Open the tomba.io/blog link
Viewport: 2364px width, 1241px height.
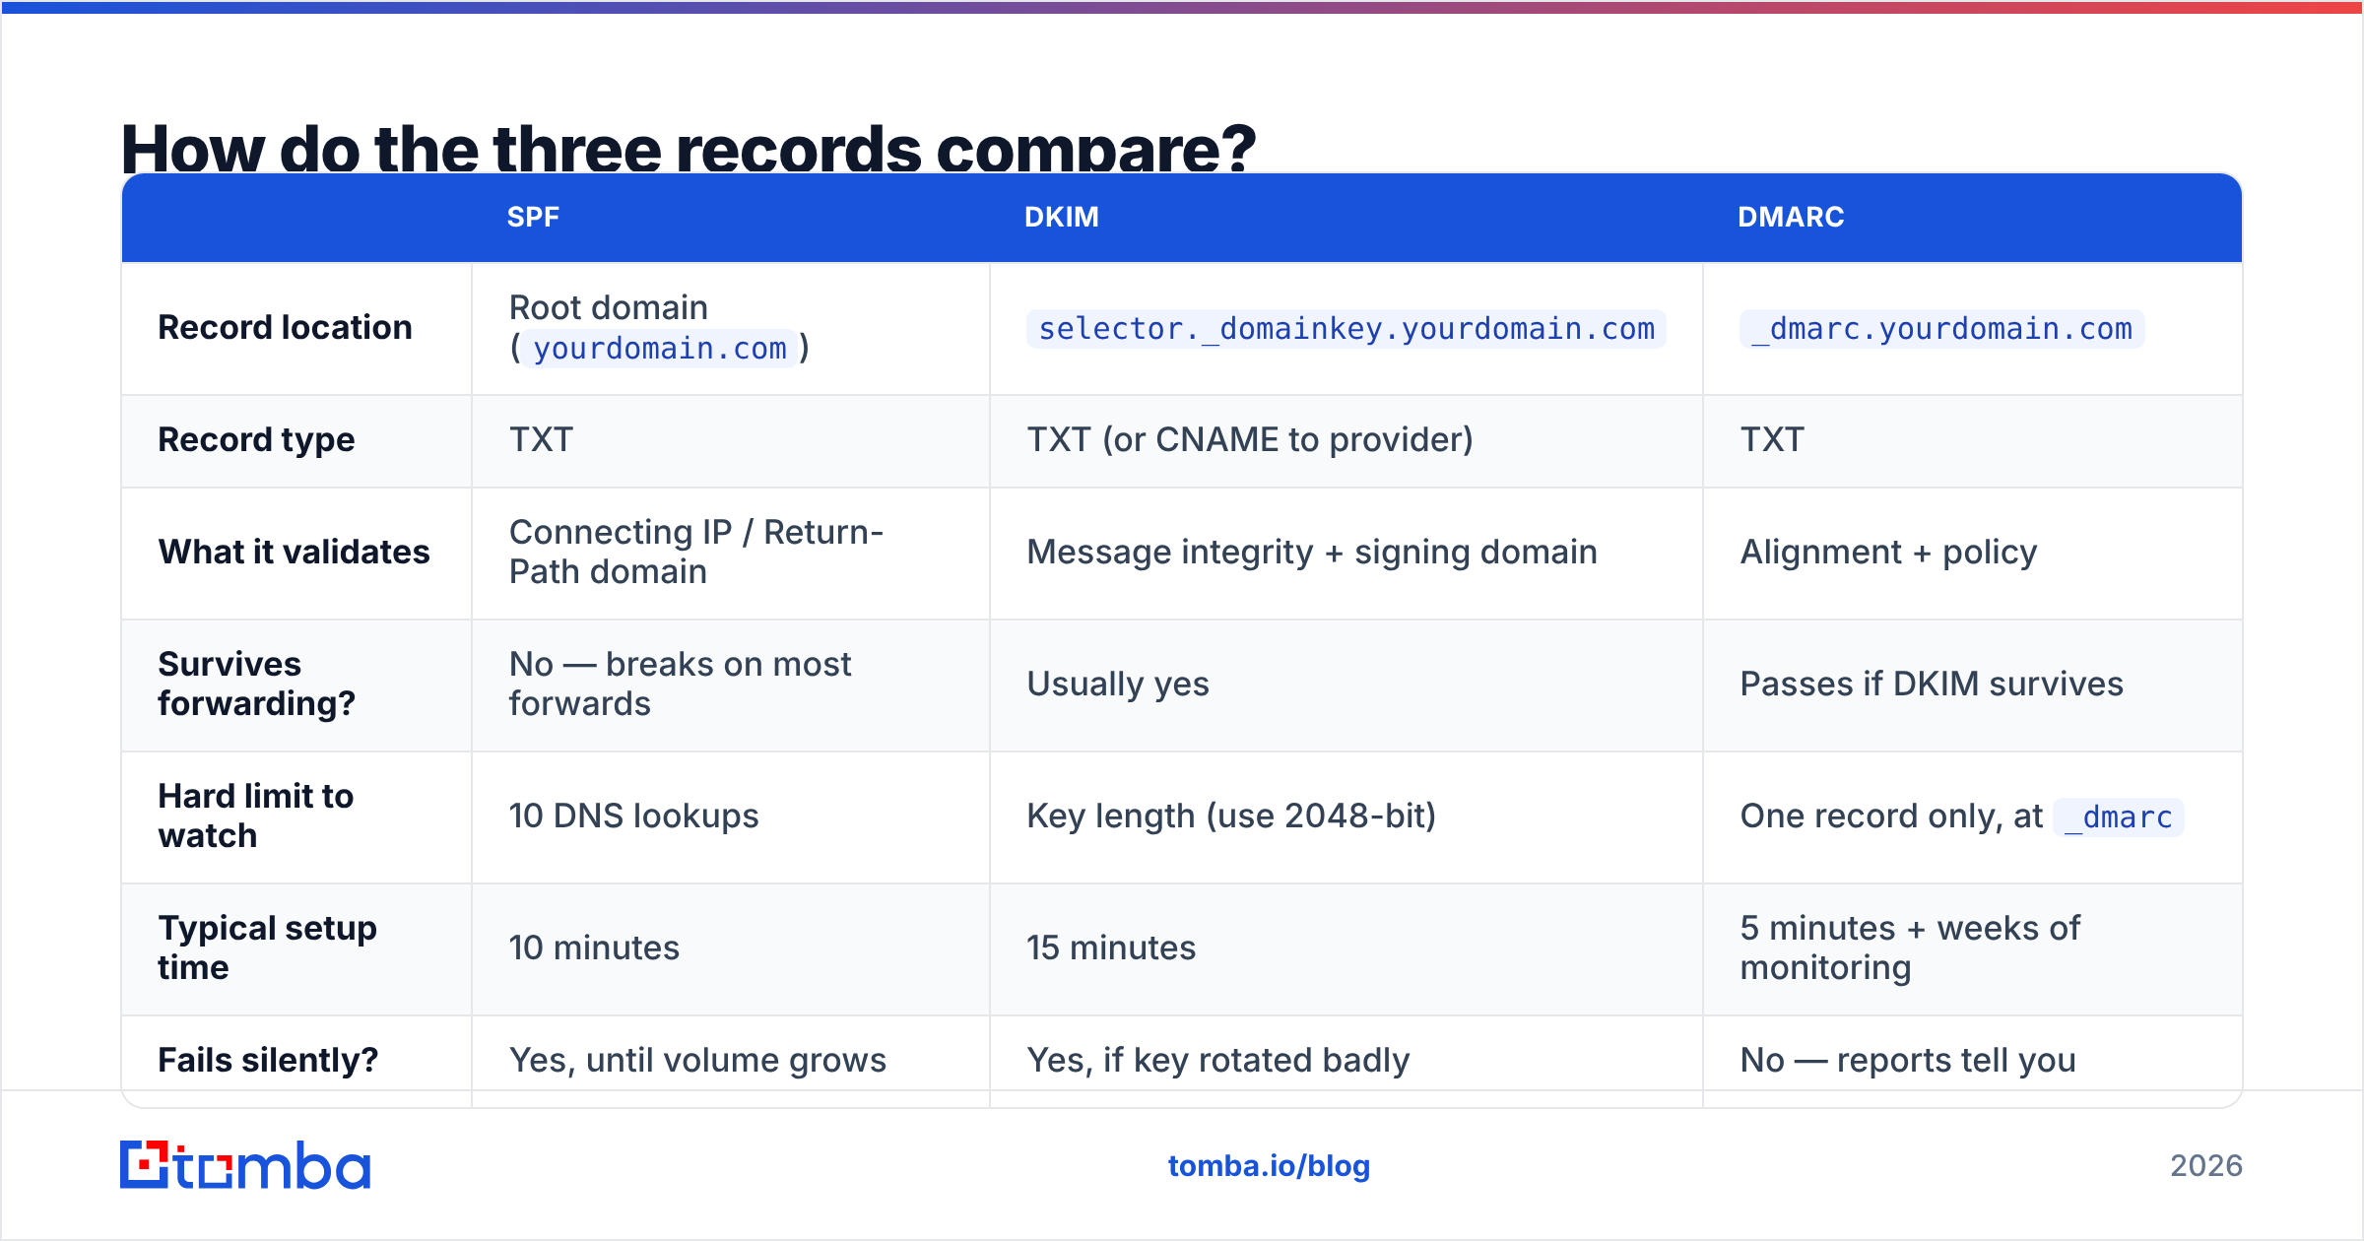click(x=1269, y=1166)
